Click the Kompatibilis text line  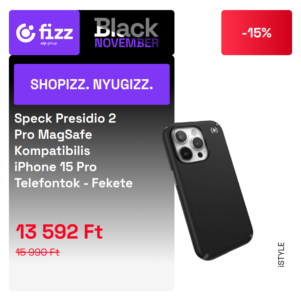click(52, 151)
